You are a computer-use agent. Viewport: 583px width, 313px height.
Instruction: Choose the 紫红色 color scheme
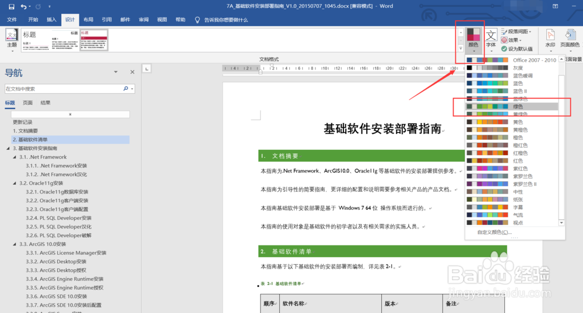(x=512, y=168)
